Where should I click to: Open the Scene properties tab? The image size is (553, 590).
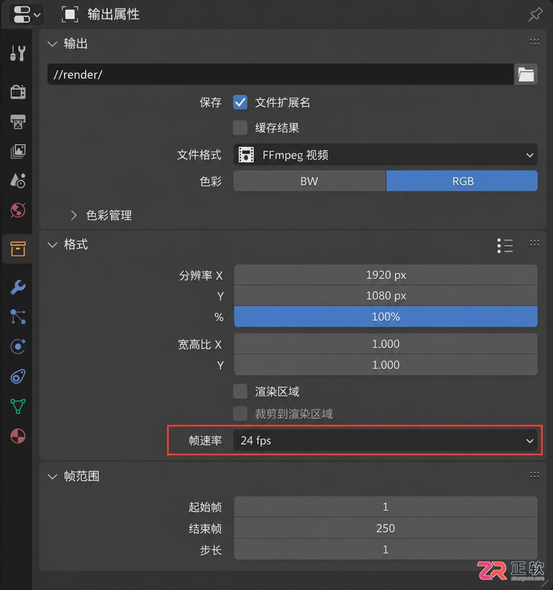coord(18,181)
